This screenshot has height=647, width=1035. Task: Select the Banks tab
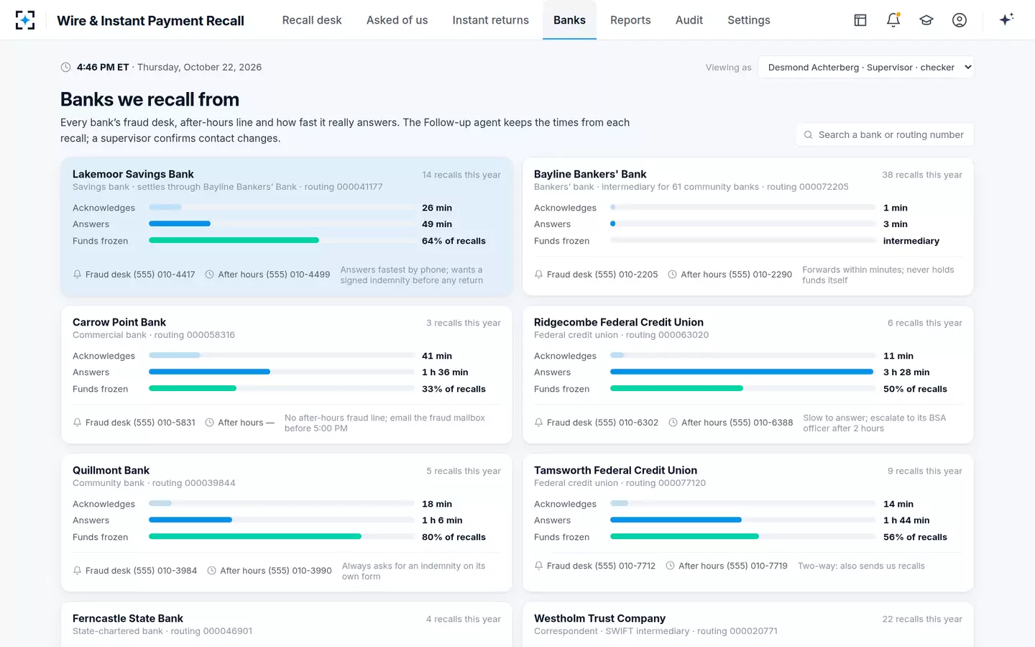569,20
